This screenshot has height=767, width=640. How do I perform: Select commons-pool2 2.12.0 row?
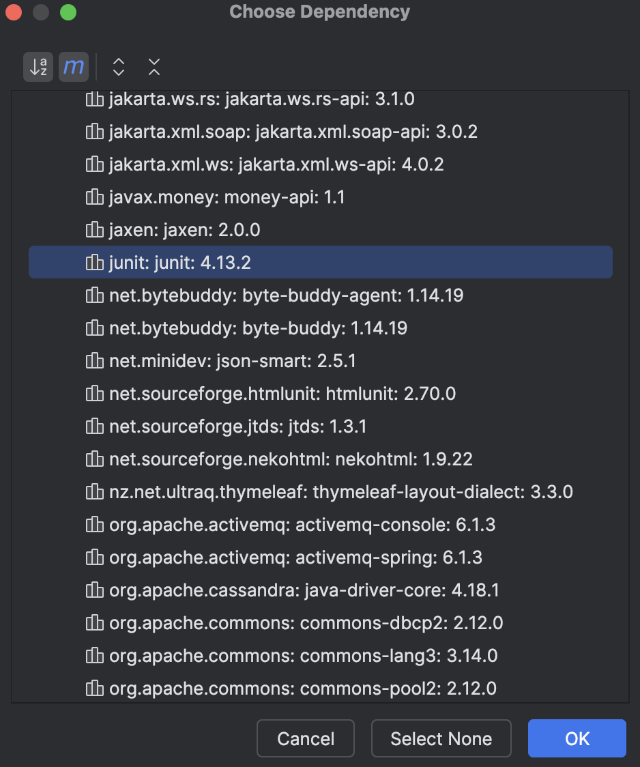[320, 689]
